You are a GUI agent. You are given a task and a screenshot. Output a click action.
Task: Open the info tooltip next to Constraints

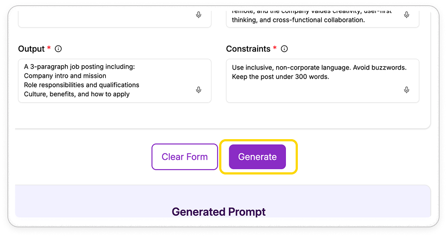[284, 49]
